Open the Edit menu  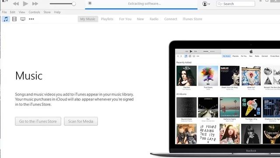click(13, 12)
